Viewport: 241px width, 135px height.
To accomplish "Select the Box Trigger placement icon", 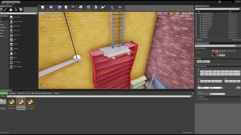I will point(11,62).
